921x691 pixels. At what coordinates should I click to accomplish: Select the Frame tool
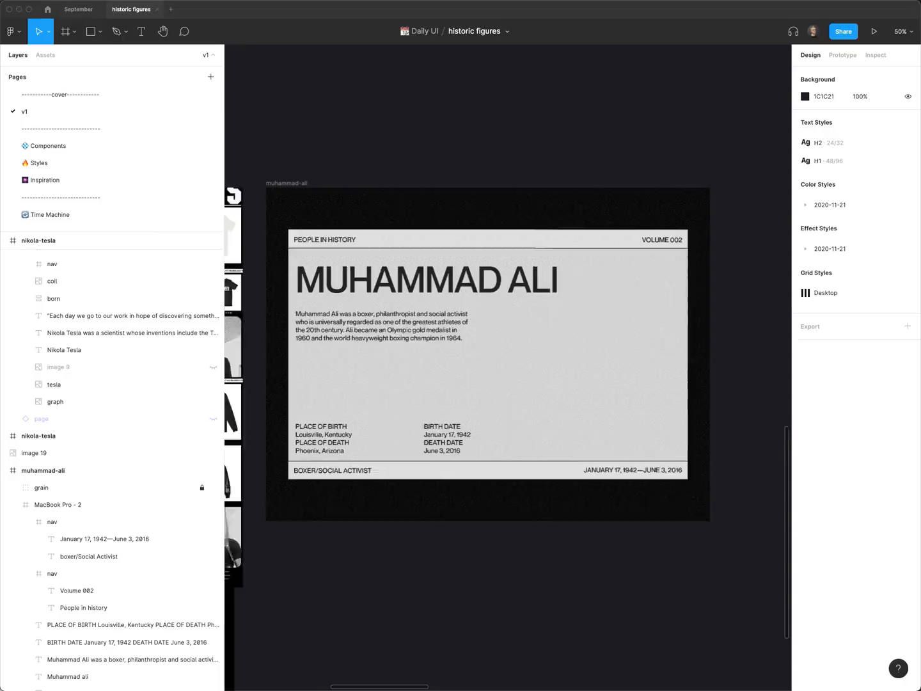65,31
